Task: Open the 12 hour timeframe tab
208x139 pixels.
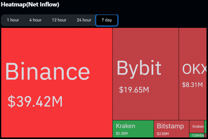Action: [59, 20]
